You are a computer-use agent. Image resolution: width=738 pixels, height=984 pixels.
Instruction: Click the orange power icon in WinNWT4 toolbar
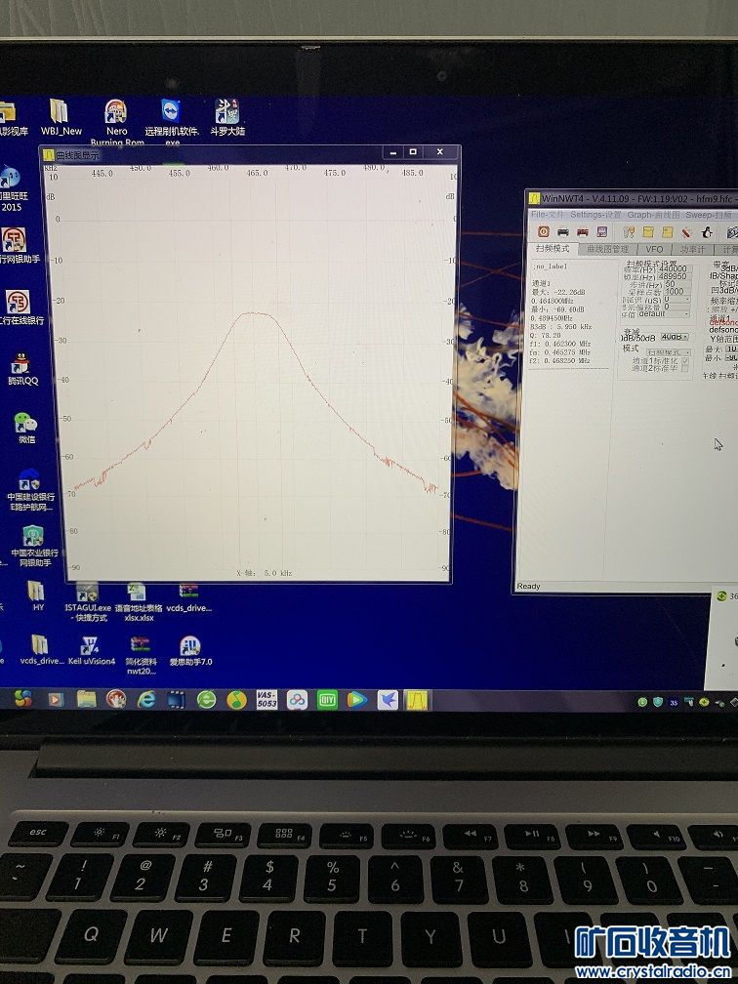click(x=544, y=231)
